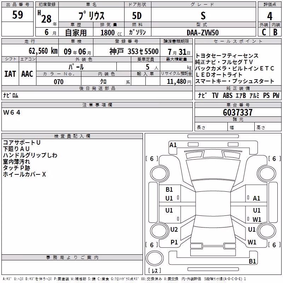Click the interior color クロ
This screenshot has width=283, height=283.
pos(103,82)
